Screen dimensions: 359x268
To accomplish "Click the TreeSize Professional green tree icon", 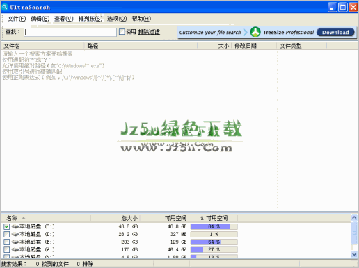I will [x=255, y=32].
